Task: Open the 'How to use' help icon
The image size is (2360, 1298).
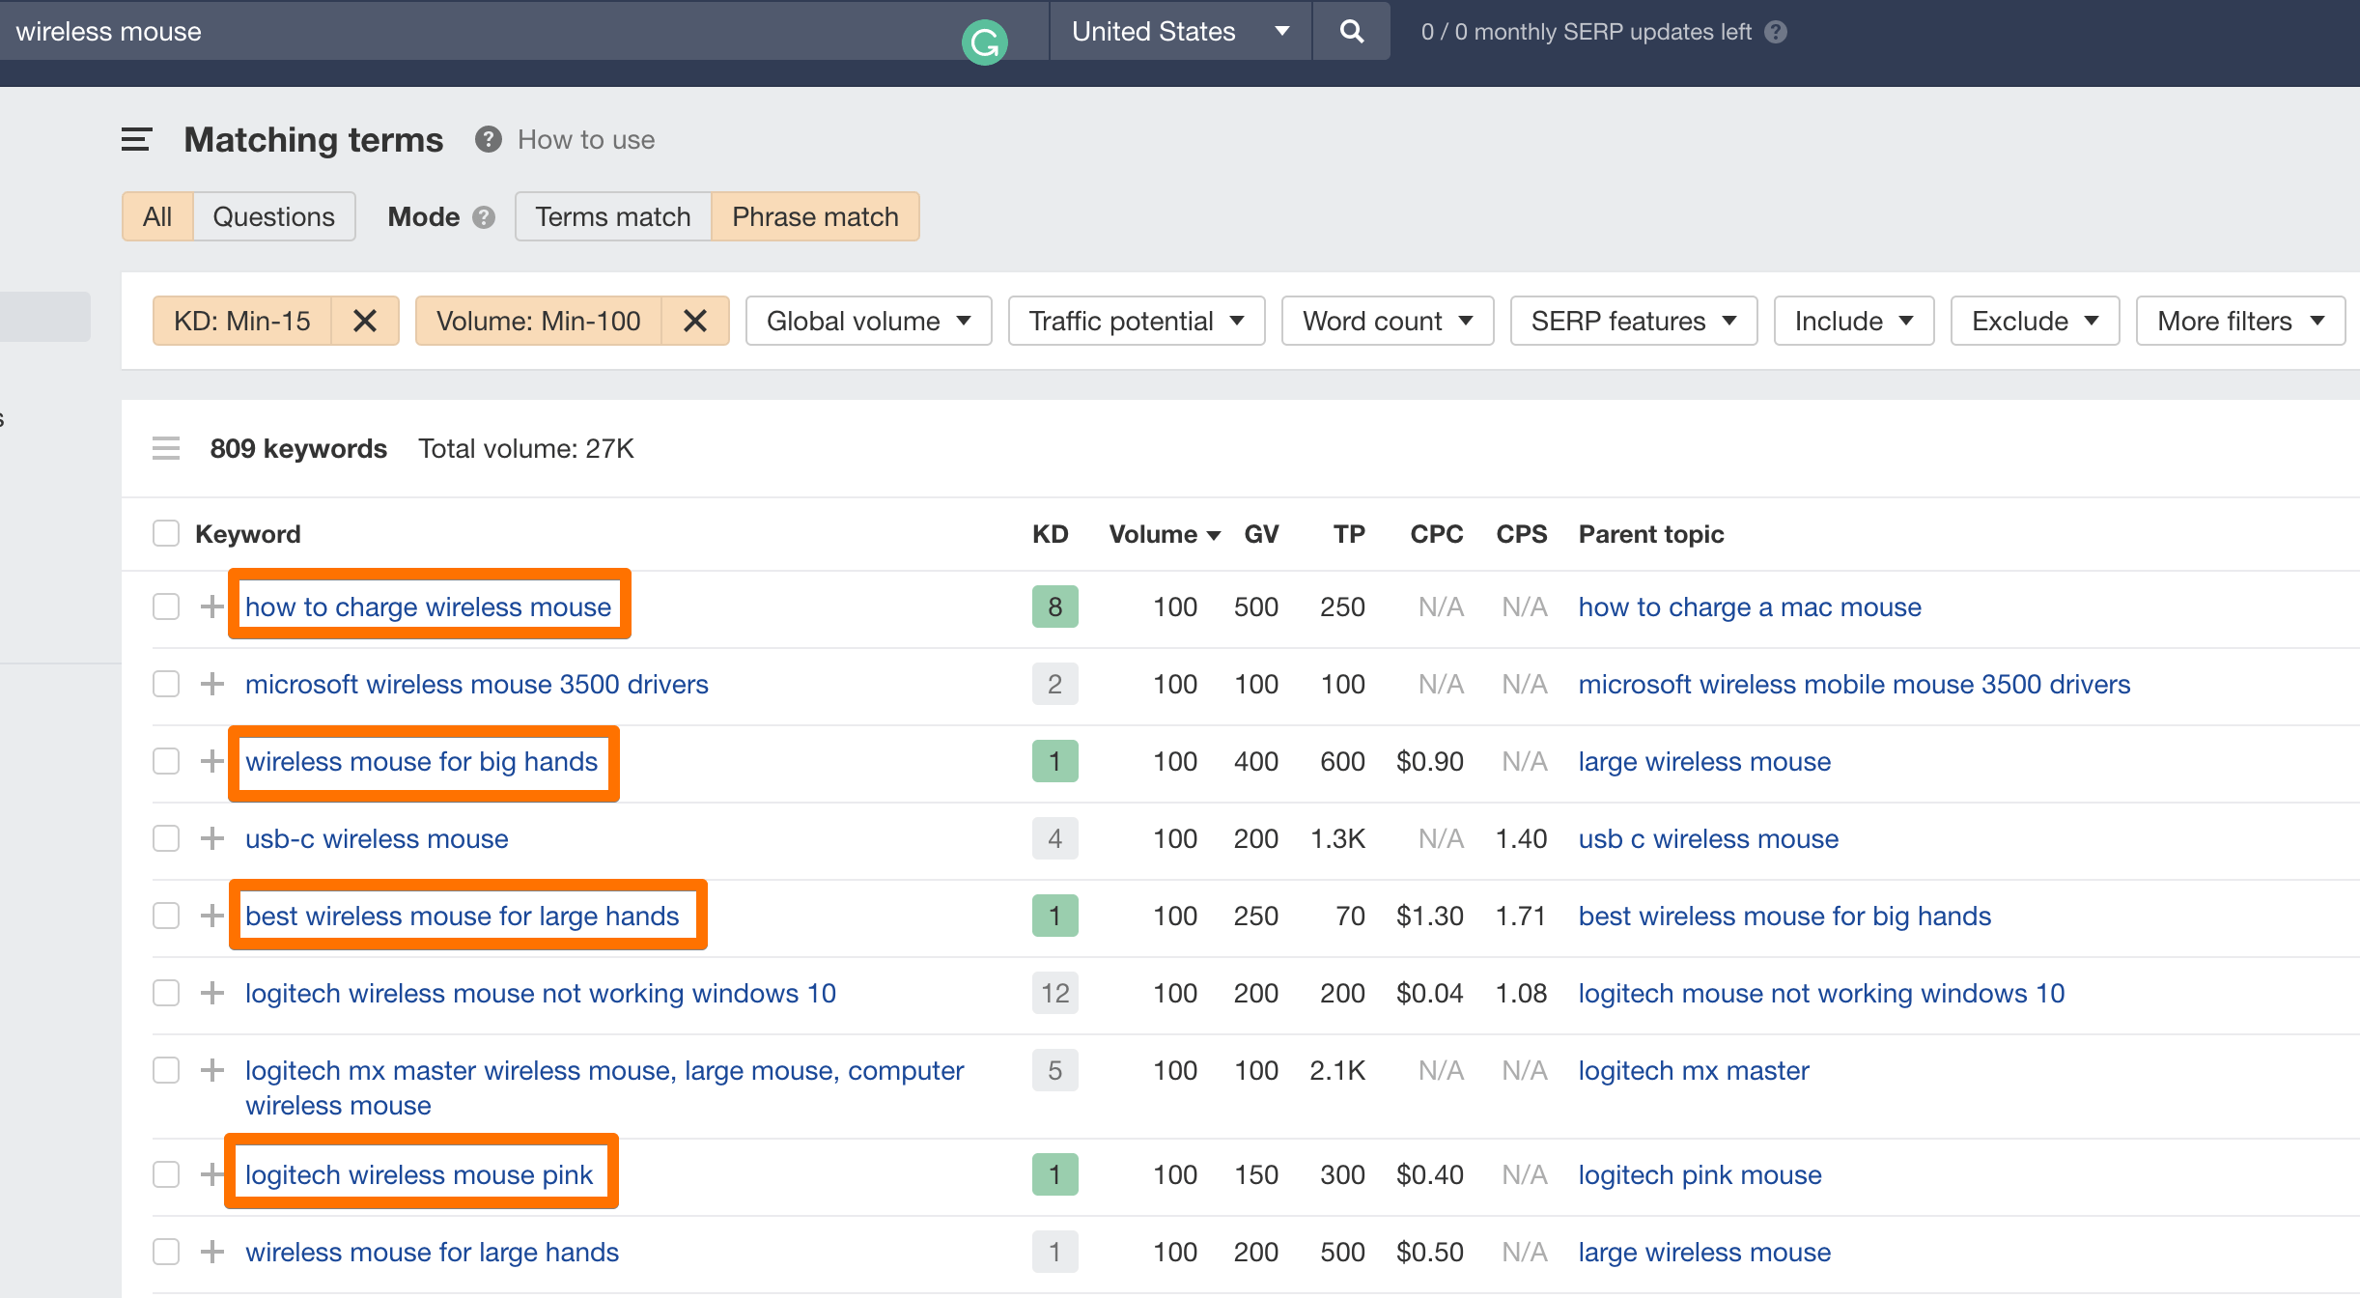Action: (488, 139)
